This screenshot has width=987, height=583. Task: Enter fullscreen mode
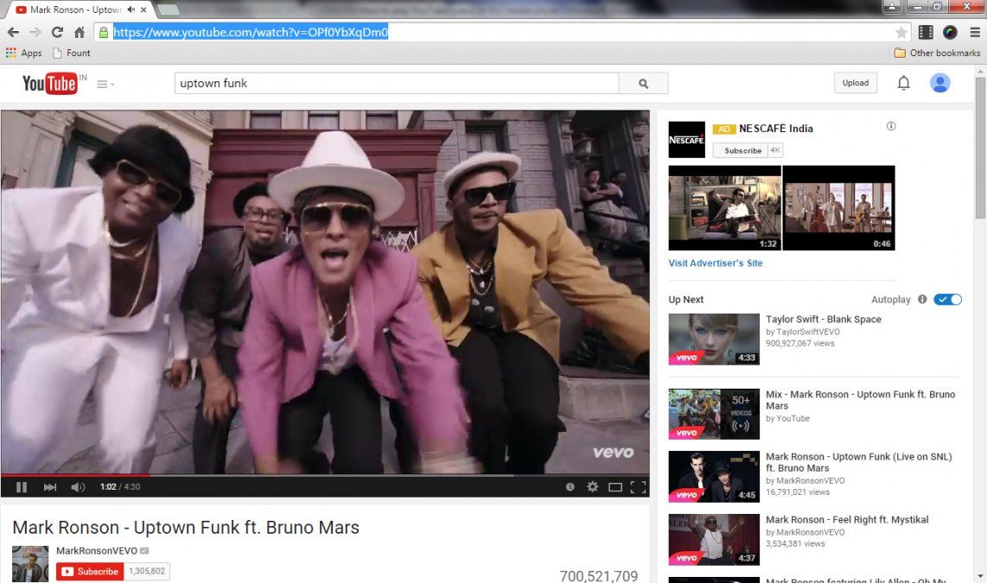click(x=638, y=486)
